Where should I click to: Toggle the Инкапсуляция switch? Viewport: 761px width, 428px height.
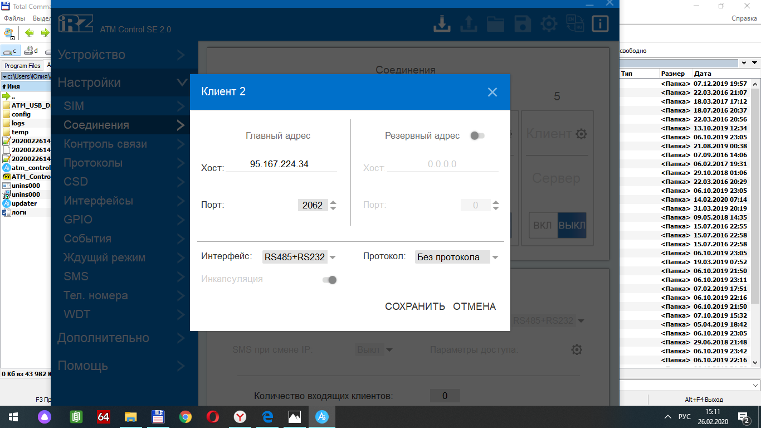pos(330,280)
